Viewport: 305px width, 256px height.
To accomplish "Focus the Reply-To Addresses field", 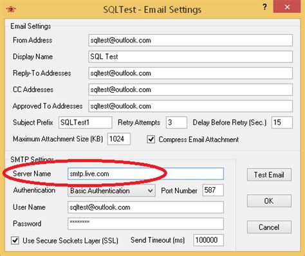I will point(190,73).
